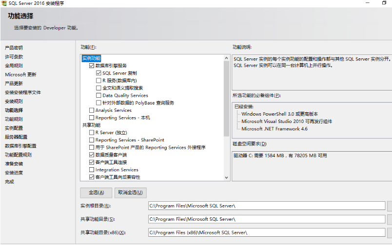Uncheck SQL Server 复制 checkbox
Screen dimensions: 392x245
click(x=98, y=73)
